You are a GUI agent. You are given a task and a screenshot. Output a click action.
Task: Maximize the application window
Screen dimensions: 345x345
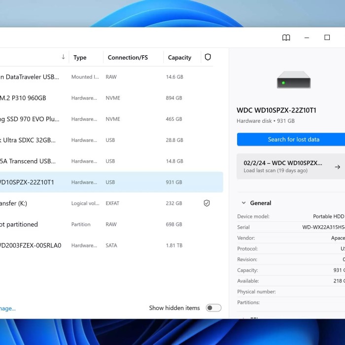click(327, 37)
